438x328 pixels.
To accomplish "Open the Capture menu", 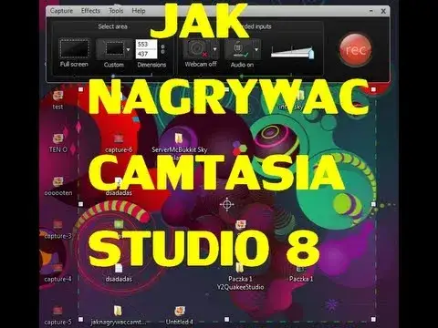I will [x=61, y=11].
